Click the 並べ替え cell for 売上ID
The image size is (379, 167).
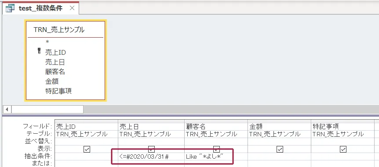87,142
